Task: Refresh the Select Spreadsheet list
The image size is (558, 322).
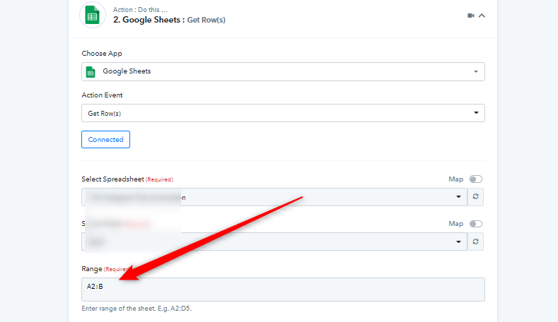Action: 476,197
